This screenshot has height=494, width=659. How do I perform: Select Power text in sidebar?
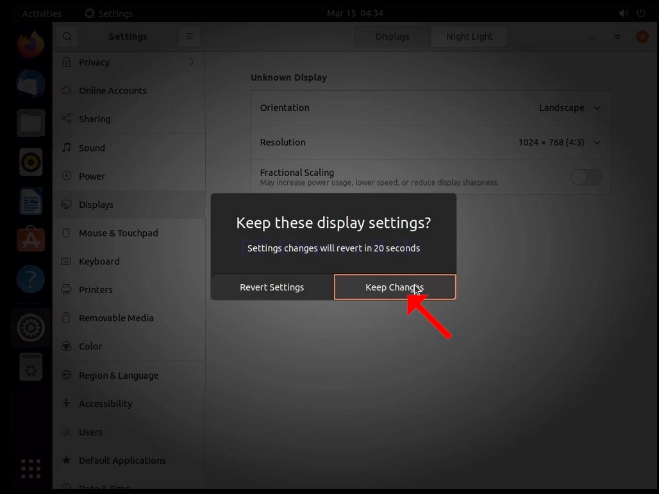(x=92, y=176)
